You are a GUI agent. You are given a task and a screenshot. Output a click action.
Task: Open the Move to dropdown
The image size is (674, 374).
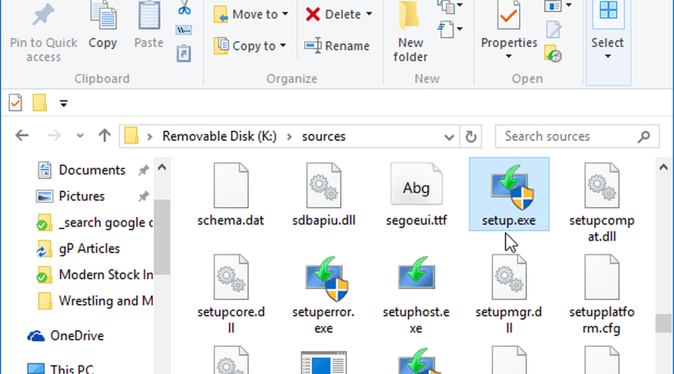(251, 14)
